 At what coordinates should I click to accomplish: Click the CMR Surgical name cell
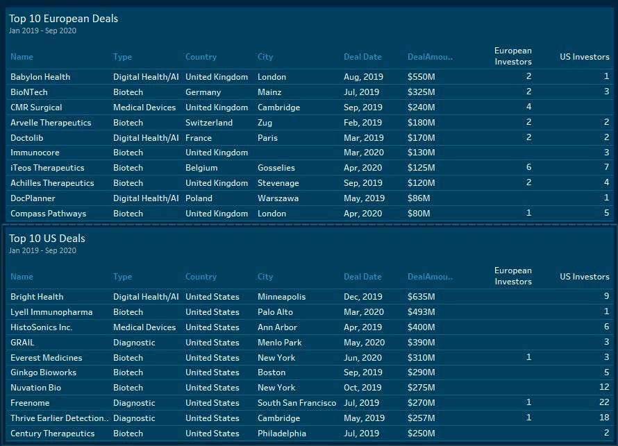click(36, 108)
